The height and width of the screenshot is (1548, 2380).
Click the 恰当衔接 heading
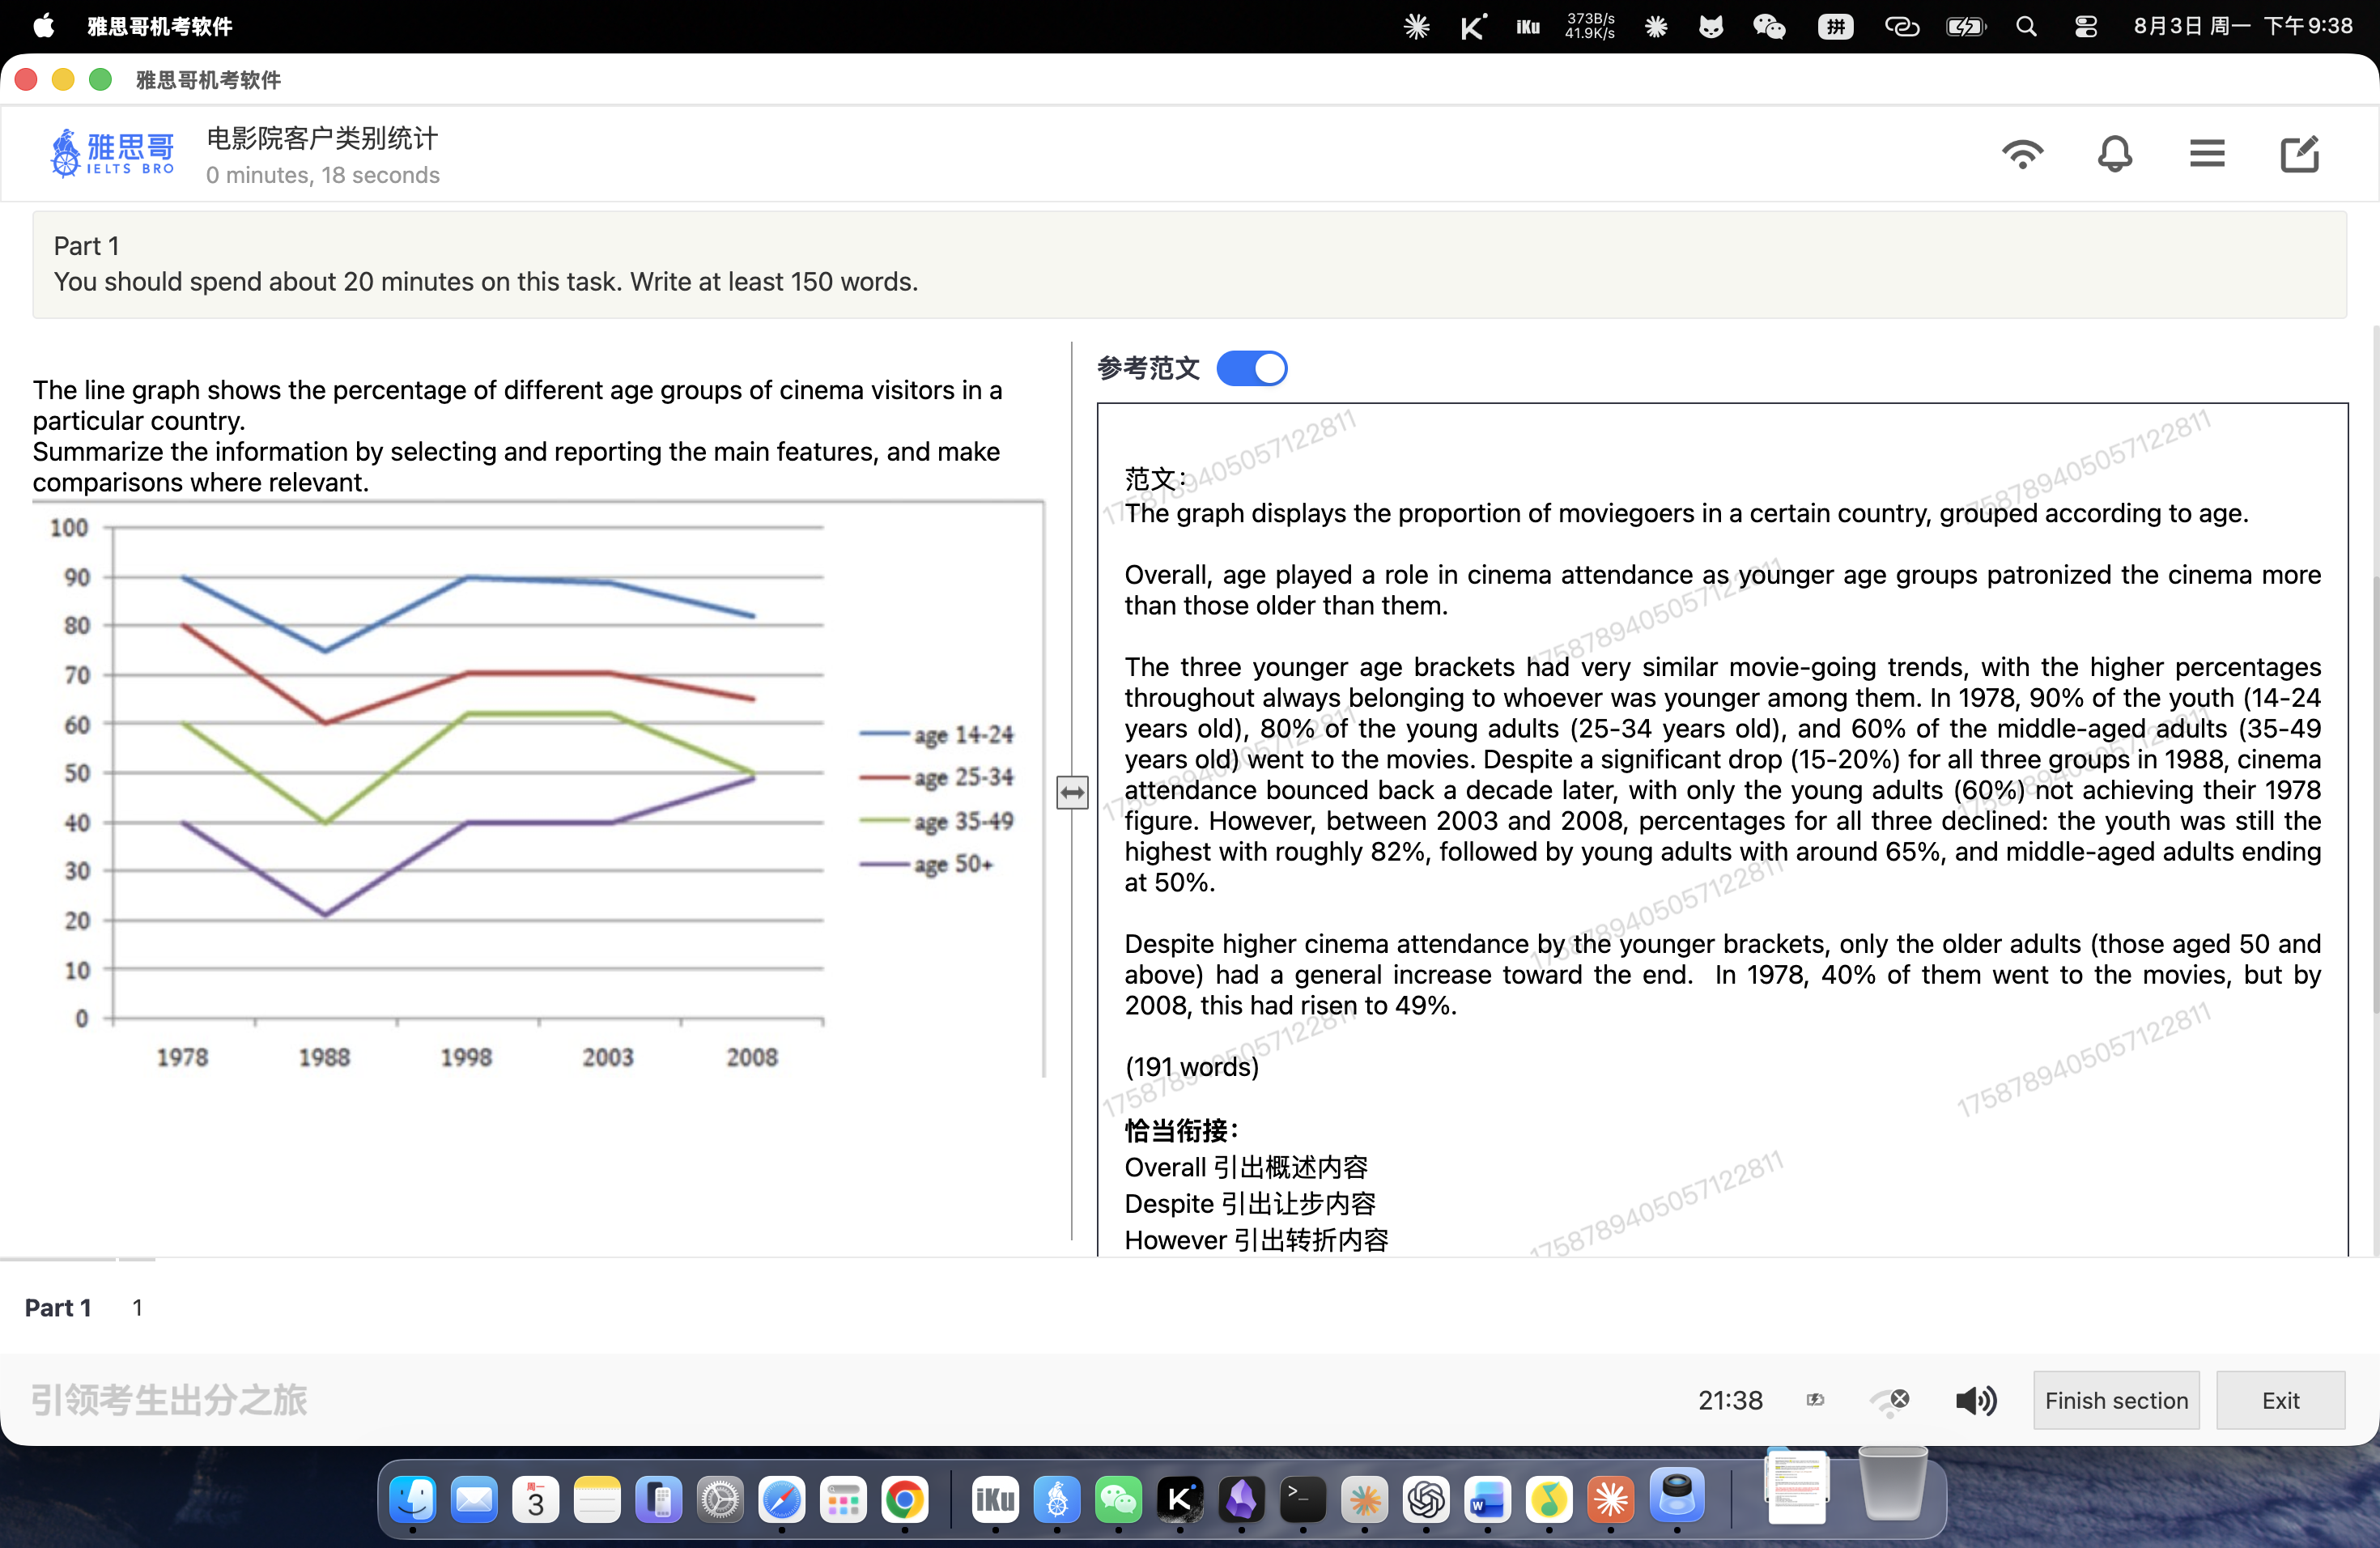point(1181,1130)
